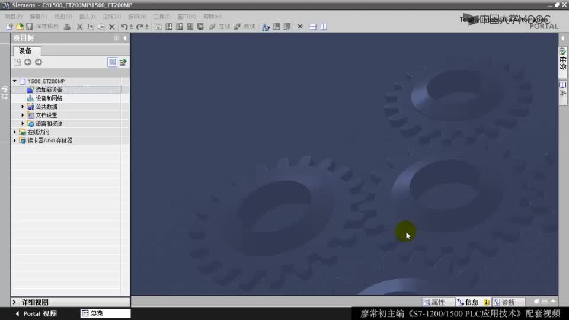Viewport: 569px width, 320px height.
Task: Open the 帮助(H) Help menu
Action: 212,17
